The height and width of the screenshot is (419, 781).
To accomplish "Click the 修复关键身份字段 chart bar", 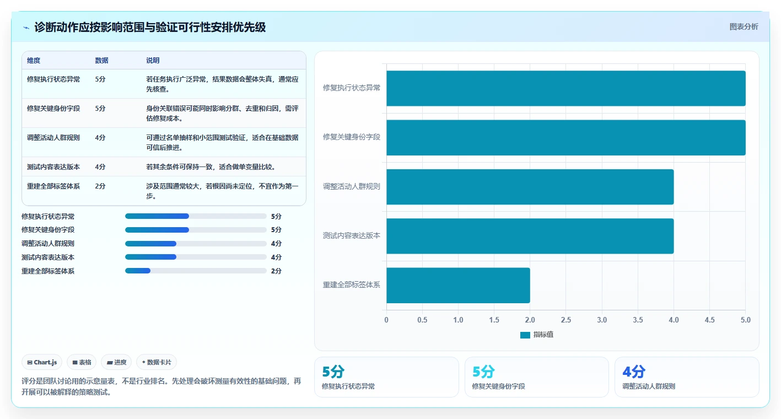I will [565, 137].
